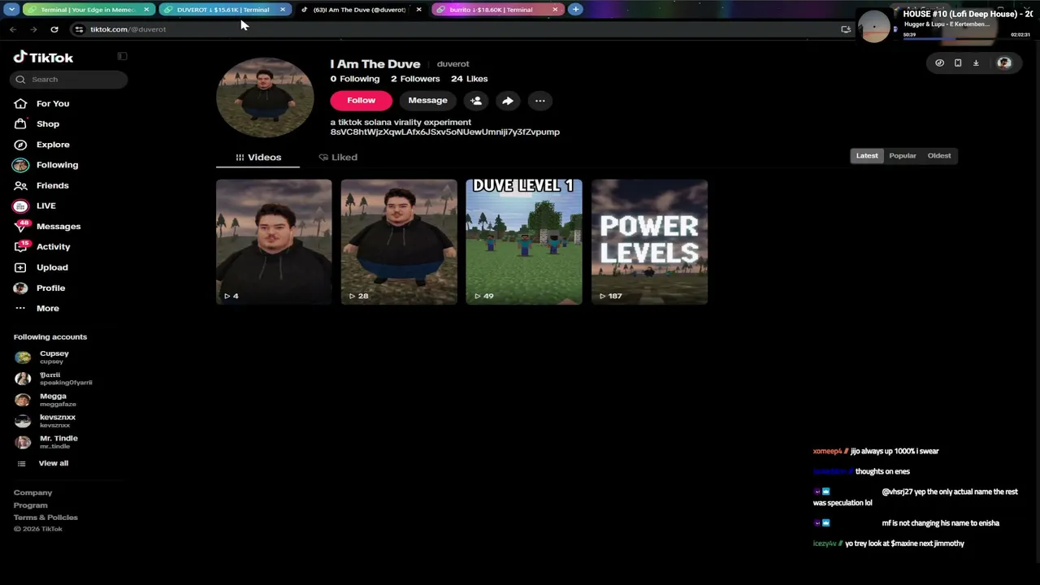Collapse the TikTok sidebar panel
This screenshot has height=585, width=1040.
click(122, 56)
